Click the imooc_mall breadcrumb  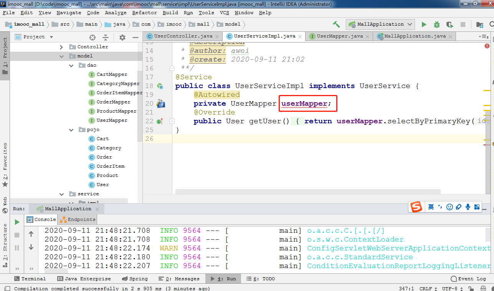pos(25,24)
